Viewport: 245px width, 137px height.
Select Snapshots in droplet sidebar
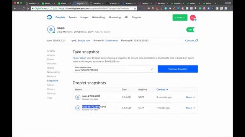tap(53, 81)
